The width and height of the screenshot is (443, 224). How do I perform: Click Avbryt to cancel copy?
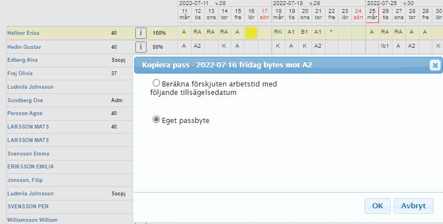413,206
